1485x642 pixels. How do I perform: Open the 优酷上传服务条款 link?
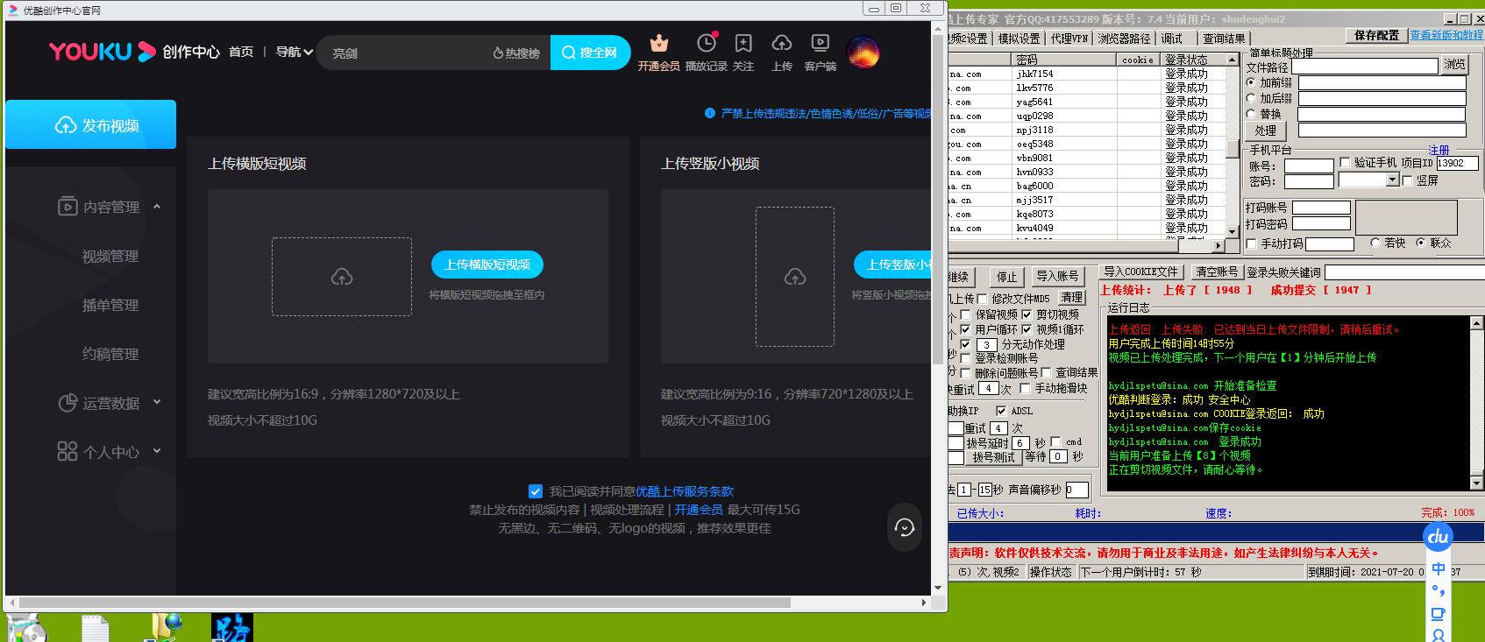(685, 491)
